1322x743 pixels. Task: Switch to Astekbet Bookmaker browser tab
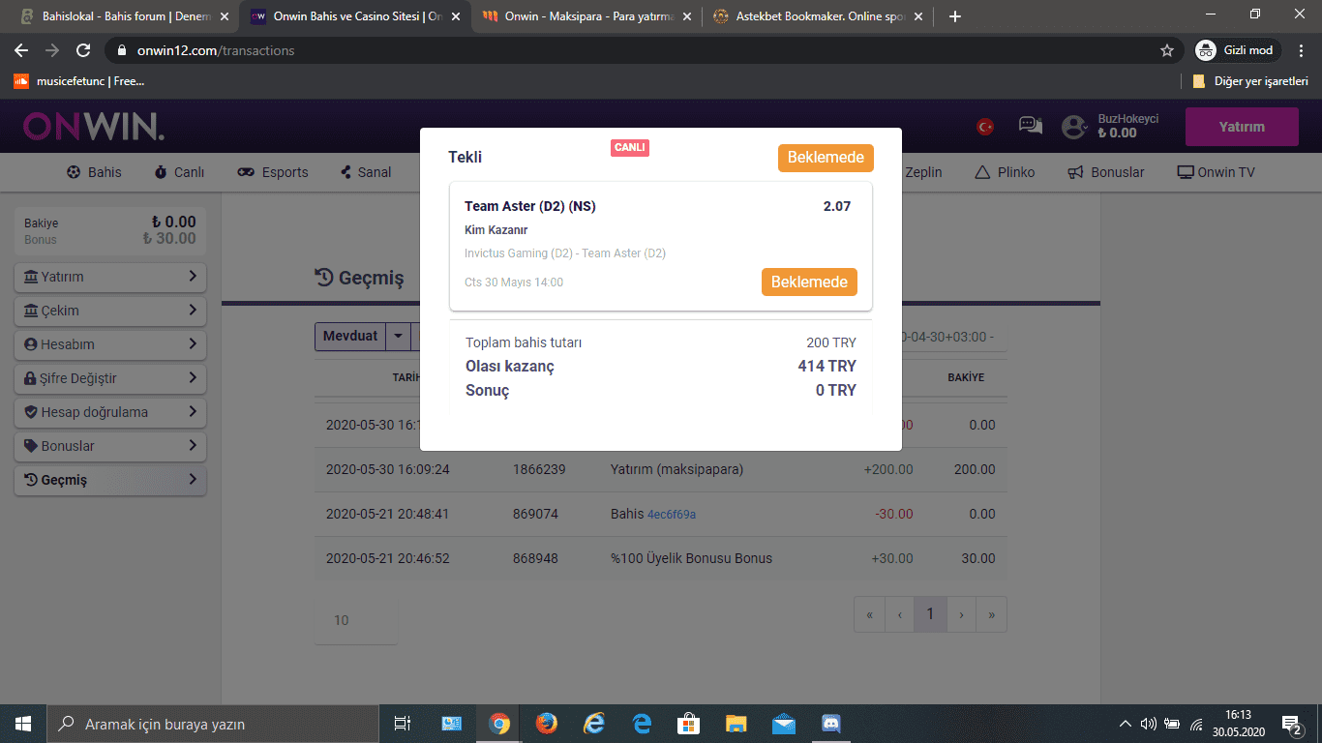817,16
